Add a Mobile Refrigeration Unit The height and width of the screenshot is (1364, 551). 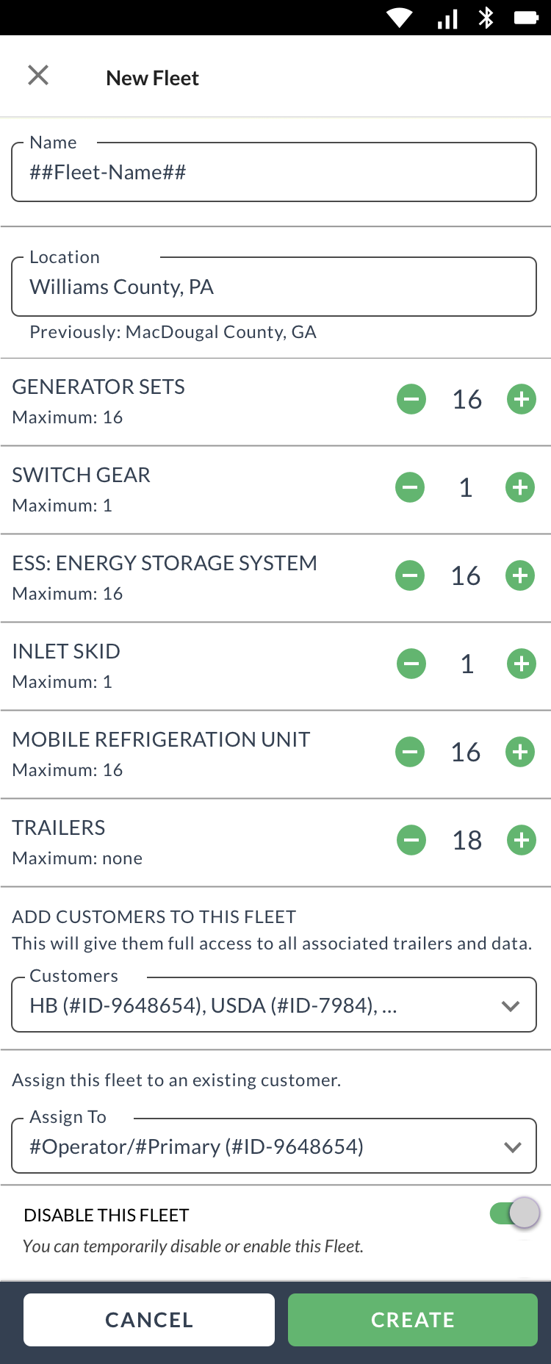(x=520, y=752)
